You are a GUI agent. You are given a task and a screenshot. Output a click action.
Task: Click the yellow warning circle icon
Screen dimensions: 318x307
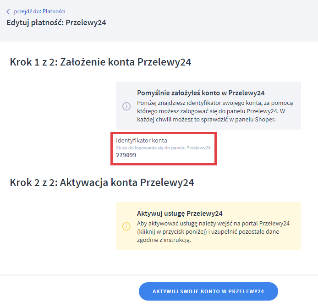(126, 226)
